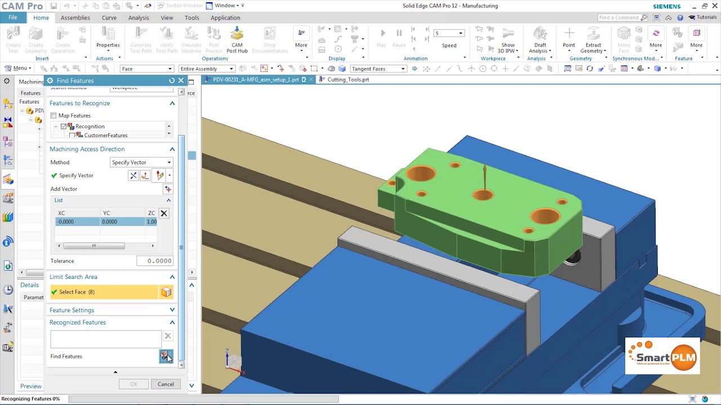Viewport: 721px width, 405px height.
Task: Switch to the Analysis ribbon tab
Action: pos(139,17)
